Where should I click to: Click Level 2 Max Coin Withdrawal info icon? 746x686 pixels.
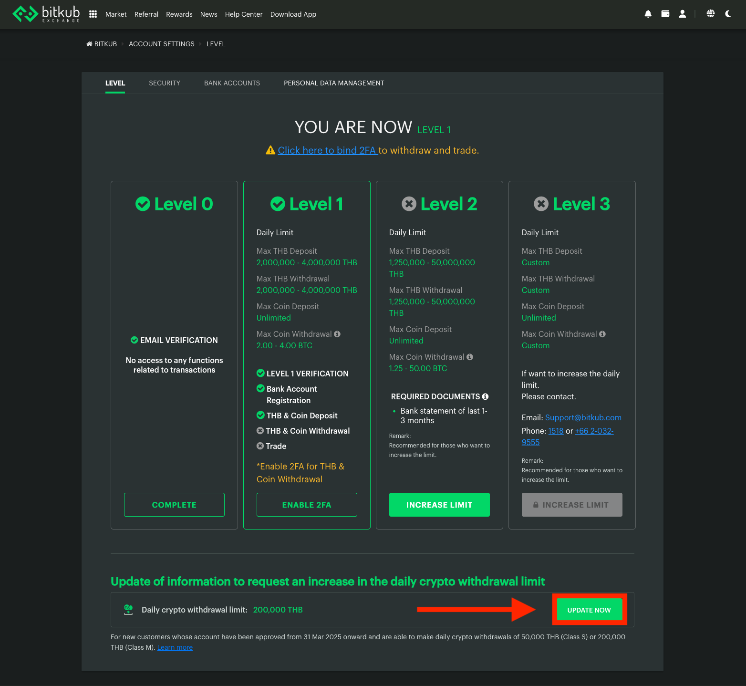470,357
